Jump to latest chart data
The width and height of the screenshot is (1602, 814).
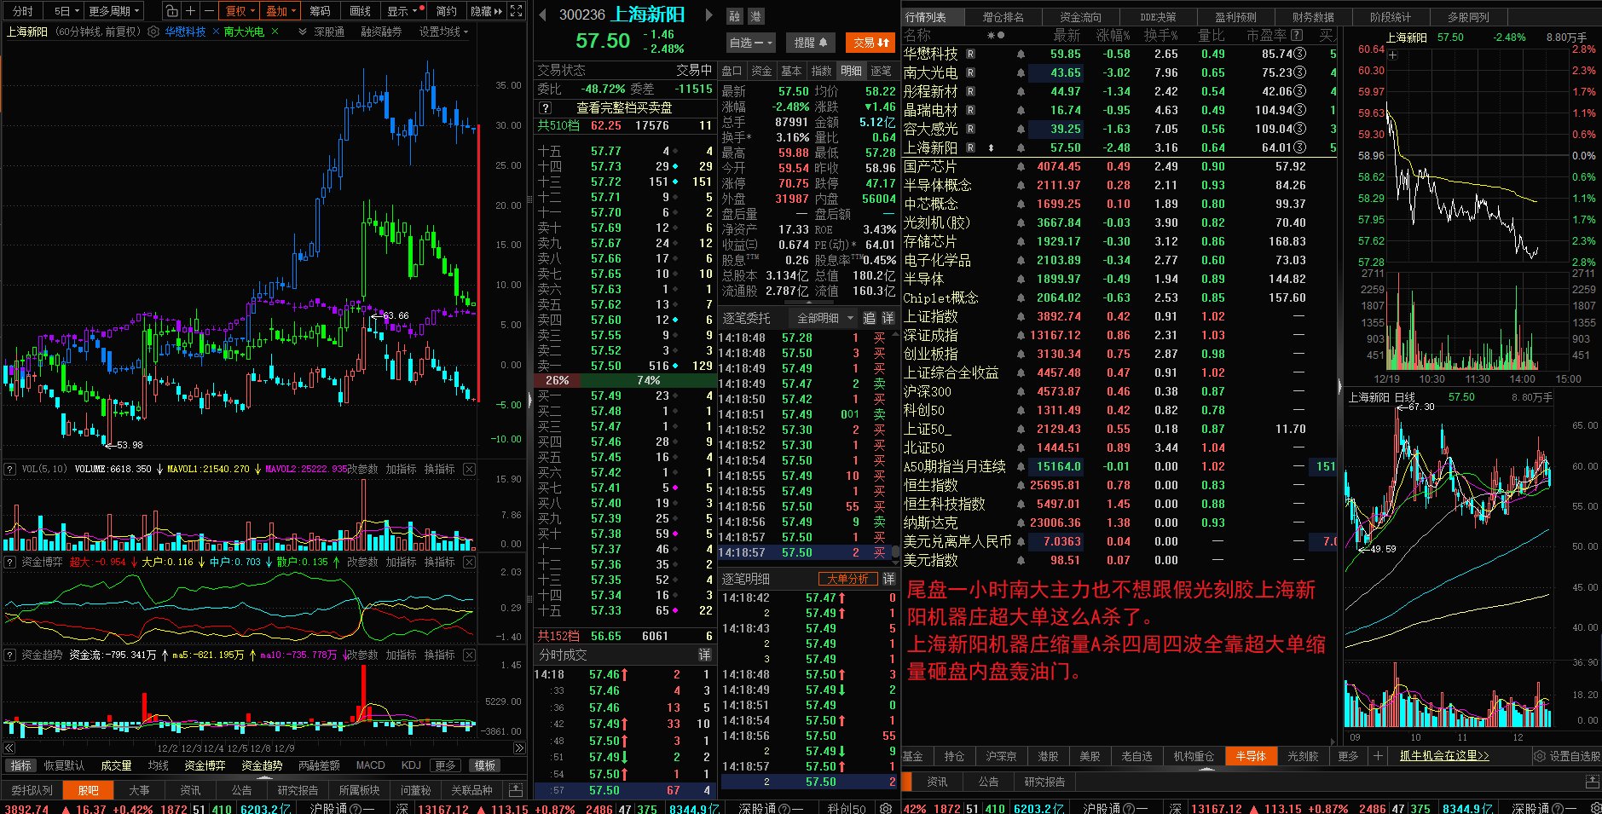519,748
